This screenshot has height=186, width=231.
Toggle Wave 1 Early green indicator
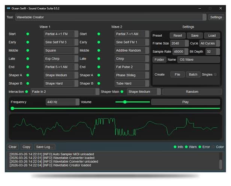tap(28, 42)
